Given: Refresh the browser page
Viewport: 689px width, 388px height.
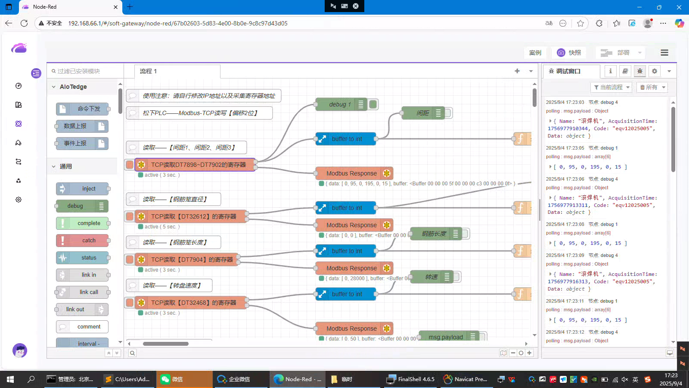Looking at the screenshot, I should (24, 23).
